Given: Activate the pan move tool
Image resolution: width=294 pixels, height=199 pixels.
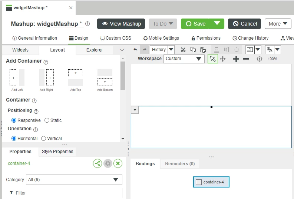Looking at the screenshot, I should (223, 59).
